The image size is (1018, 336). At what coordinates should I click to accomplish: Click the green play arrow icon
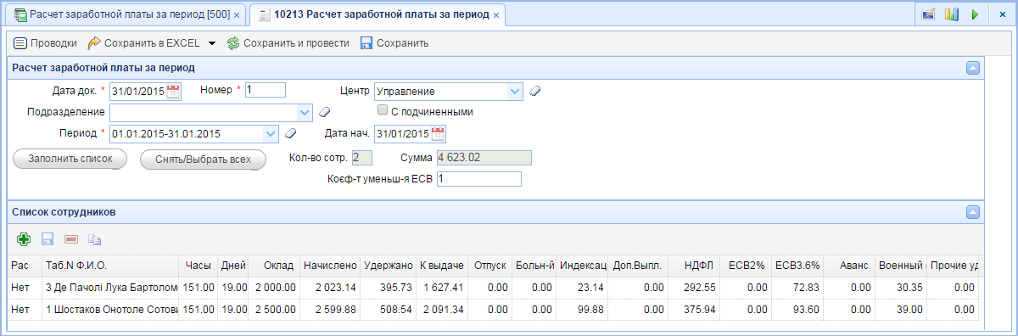(974, 14)
